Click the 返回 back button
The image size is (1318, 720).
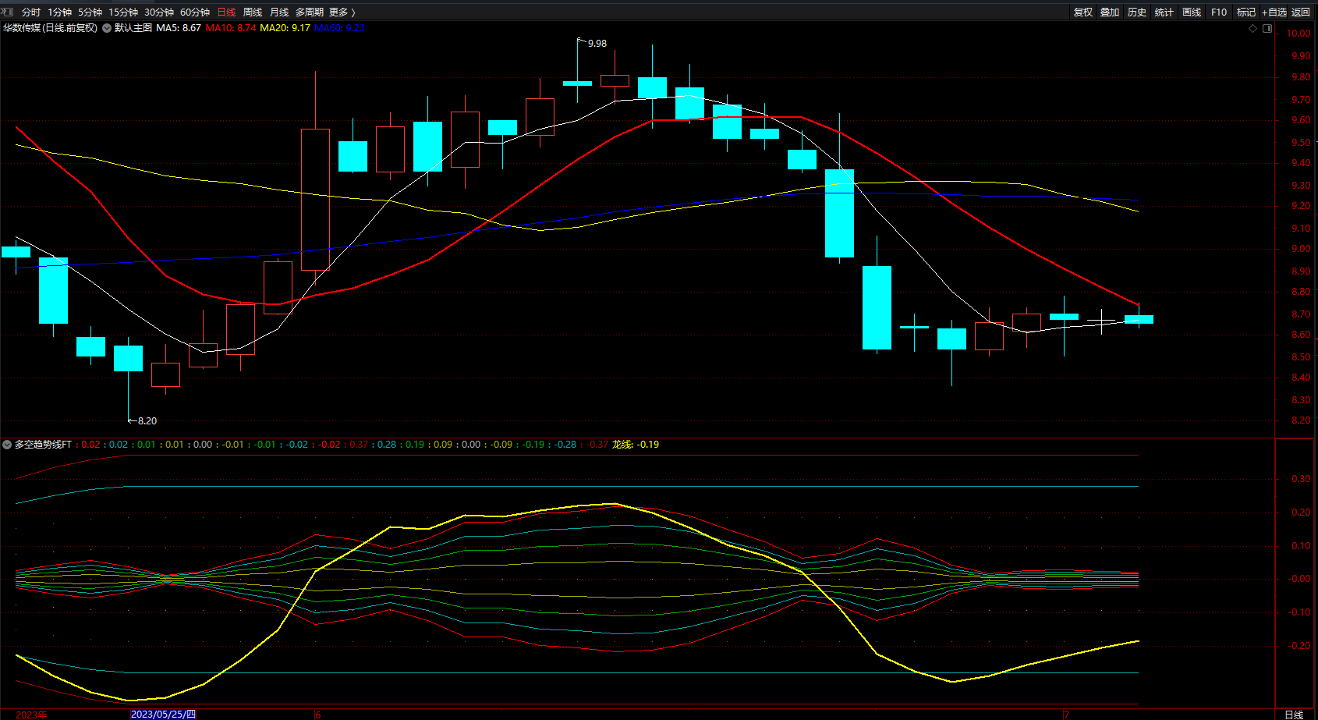pos(1301,12)
